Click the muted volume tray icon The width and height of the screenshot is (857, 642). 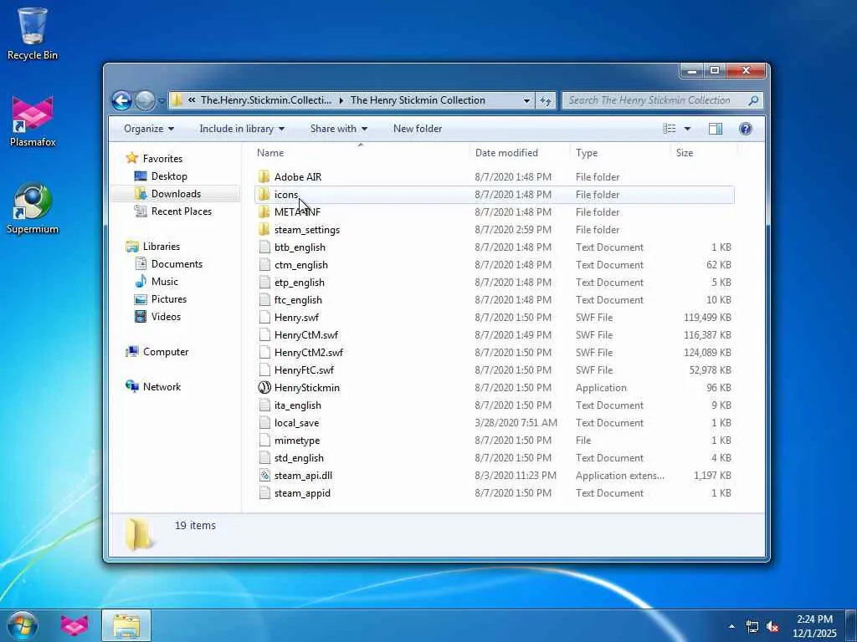[772, 627]
